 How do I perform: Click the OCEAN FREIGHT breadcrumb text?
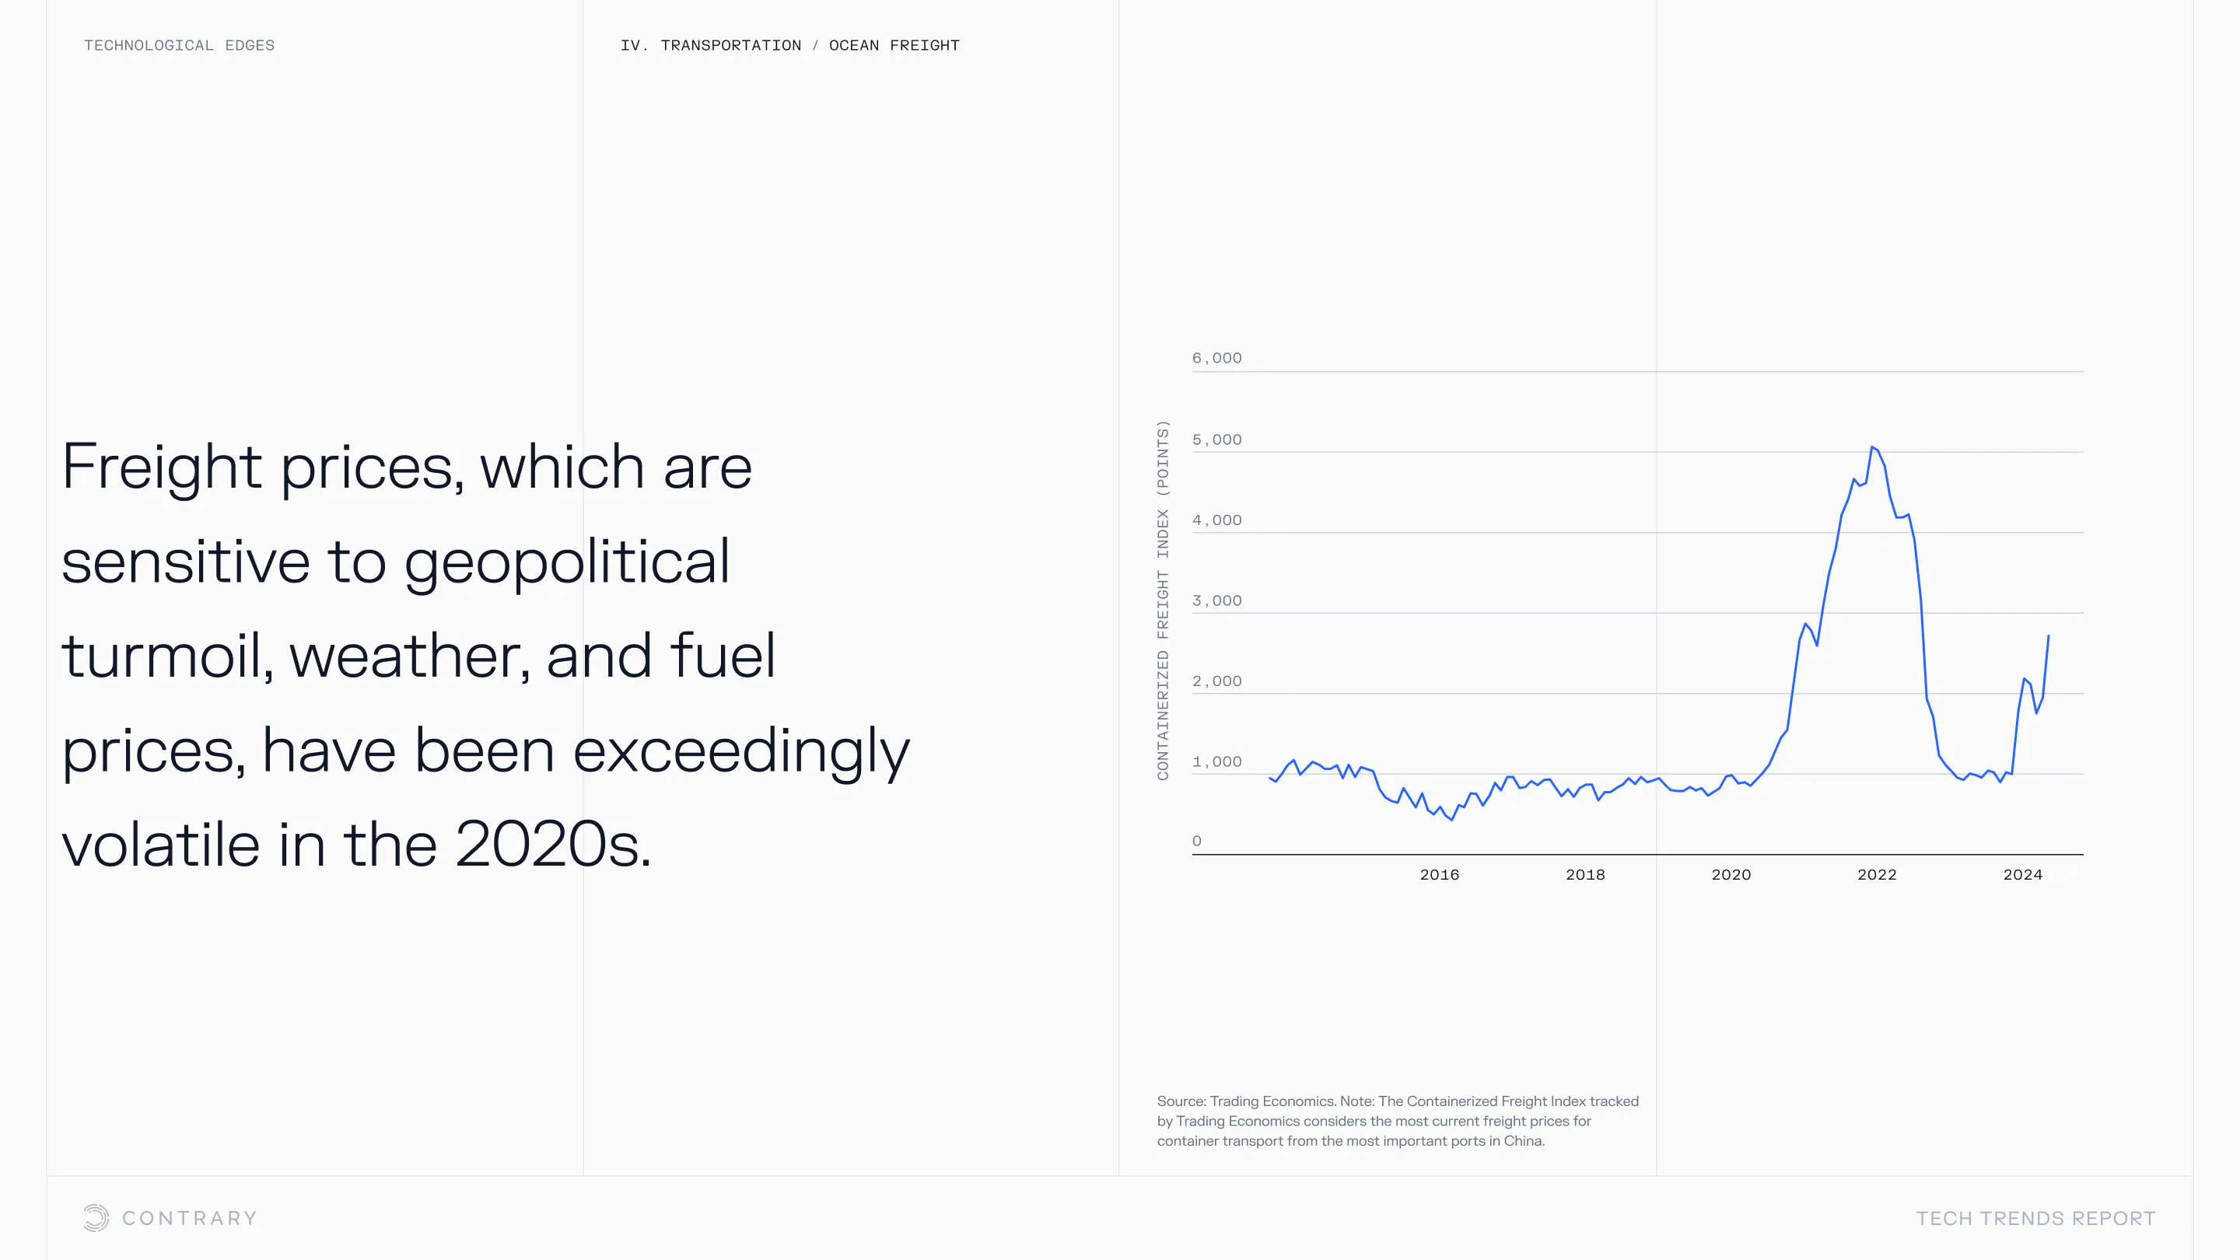point(894,45)
